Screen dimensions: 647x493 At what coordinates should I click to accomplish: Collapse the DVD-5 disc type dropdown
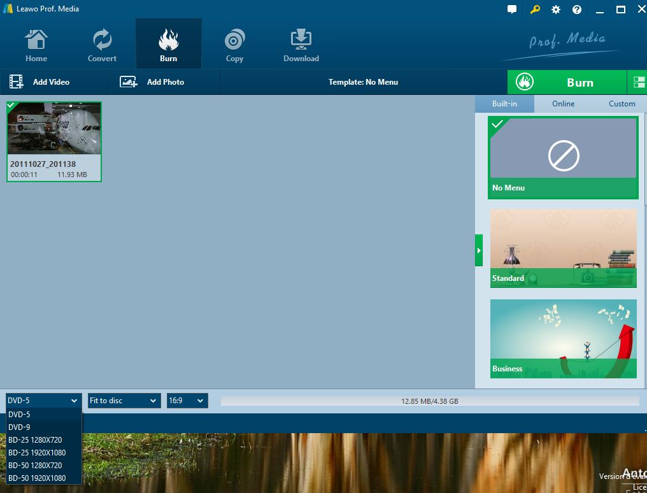click(x=43, y=400)
